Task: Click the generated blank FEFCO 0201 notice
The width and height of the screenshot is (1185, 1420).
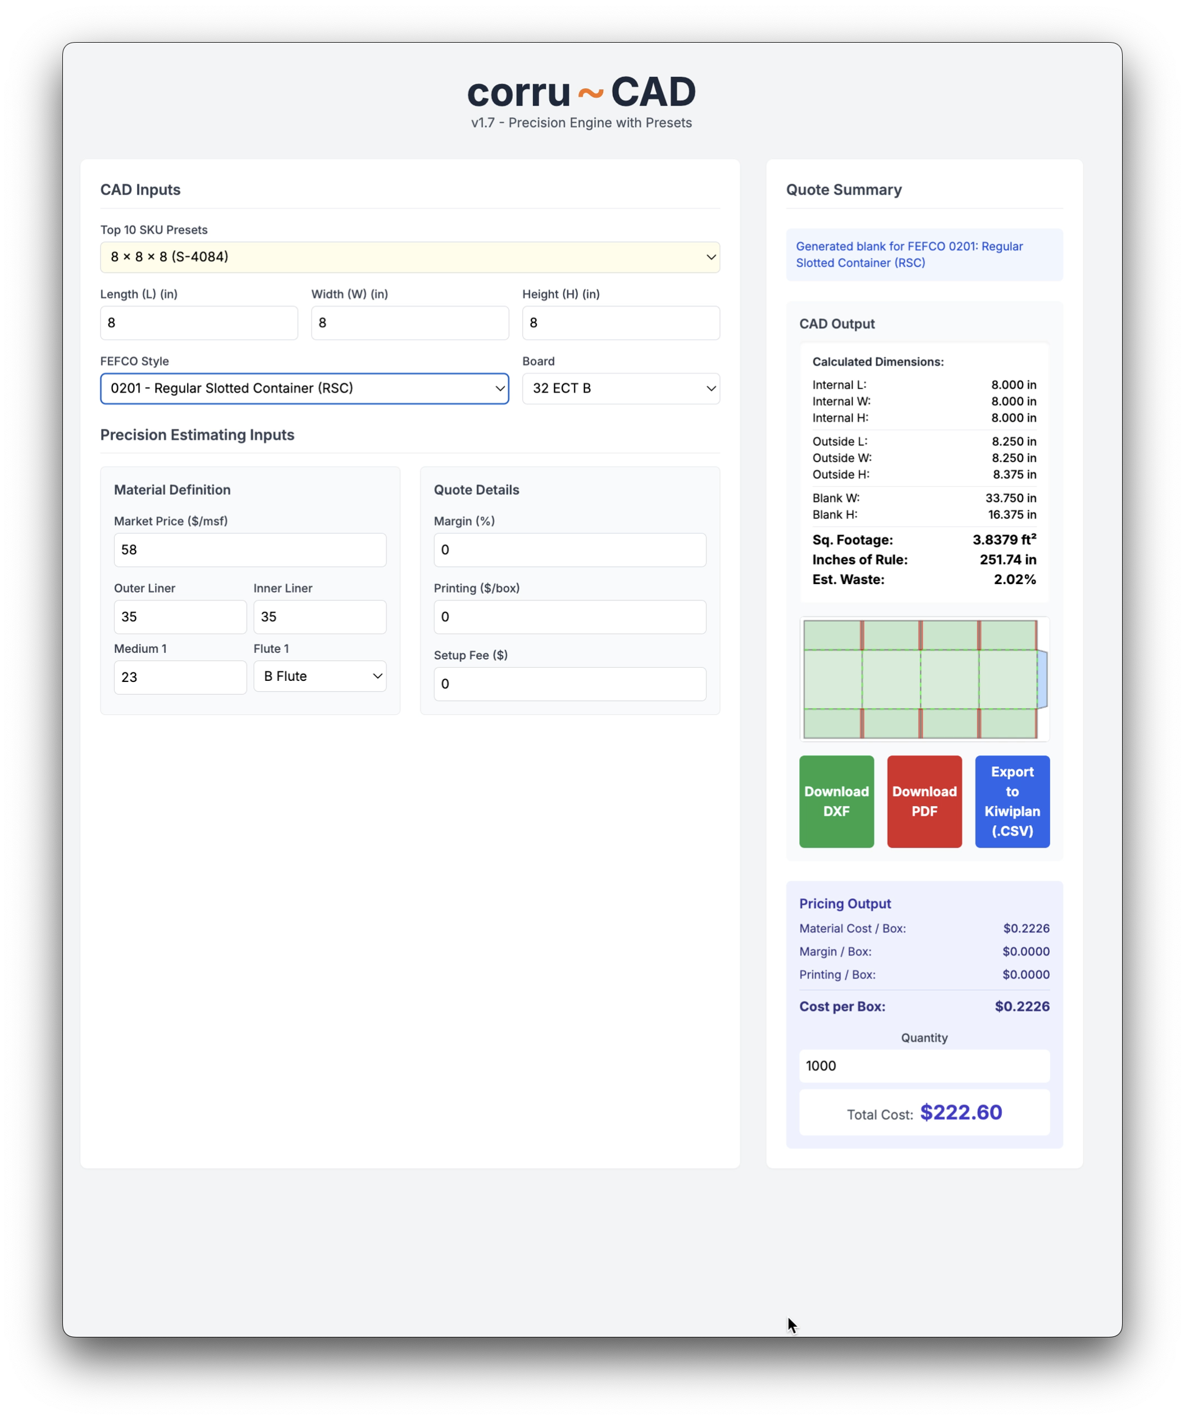Action: click(924, 254)
